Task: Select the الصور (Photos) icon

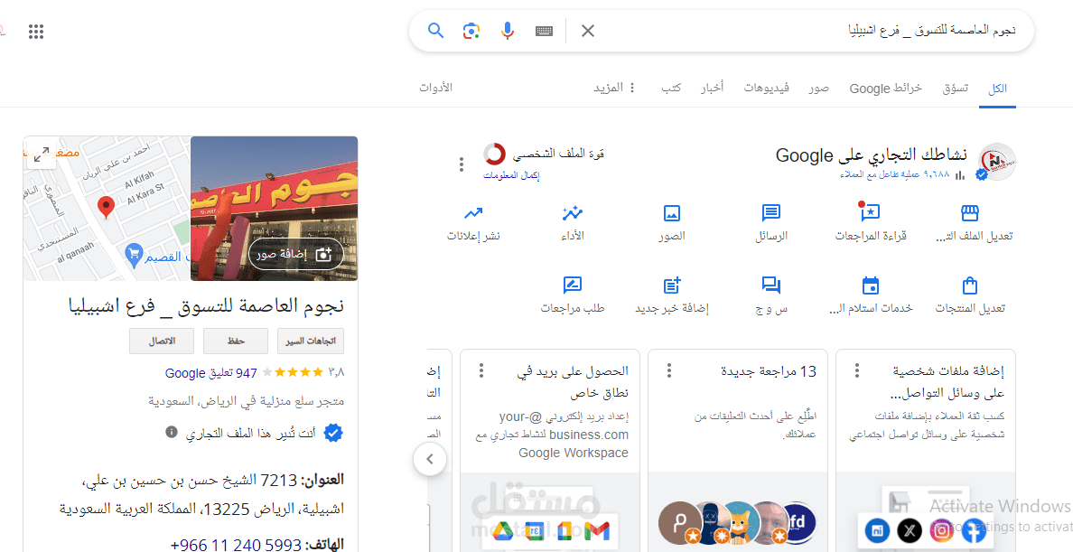Action: coord(671,212)
